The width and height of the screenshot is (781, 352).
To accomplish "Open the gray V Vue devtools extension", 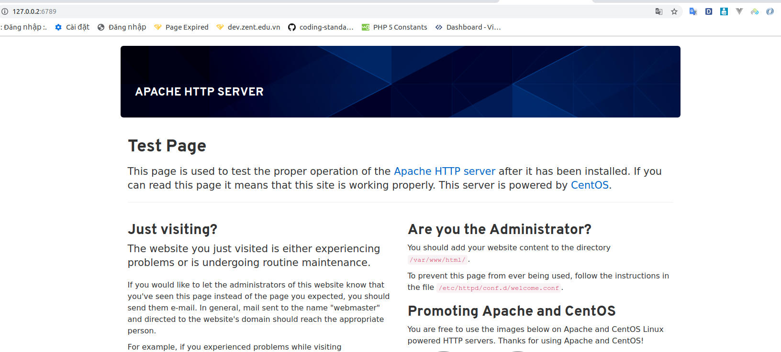I will pos(739,11).
